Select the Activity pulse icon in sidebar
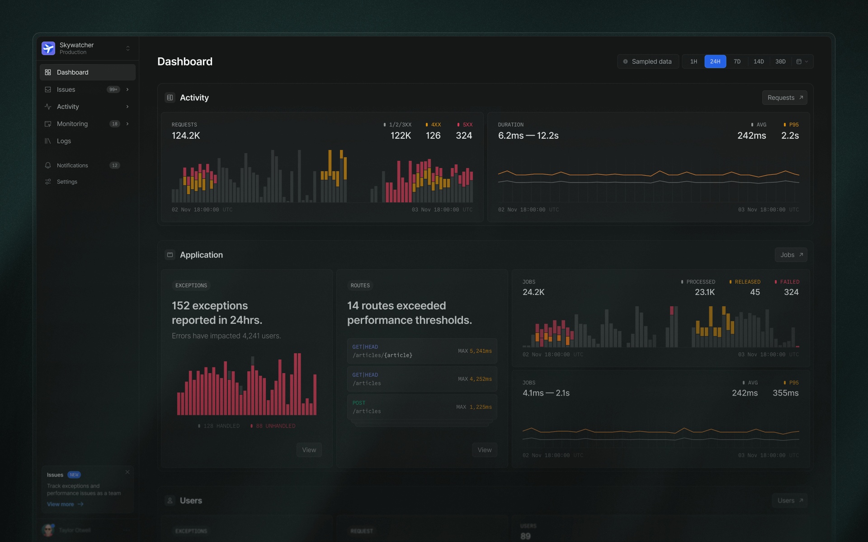Image resolution: width=868 pixels, height=542 pixels. click(48, 107)
